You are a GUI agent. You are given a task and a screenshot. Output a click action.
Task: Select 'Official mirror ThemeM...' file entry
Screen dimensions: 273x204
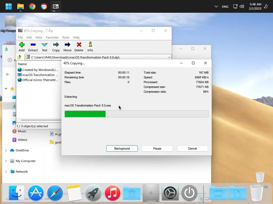coord(38,80)
